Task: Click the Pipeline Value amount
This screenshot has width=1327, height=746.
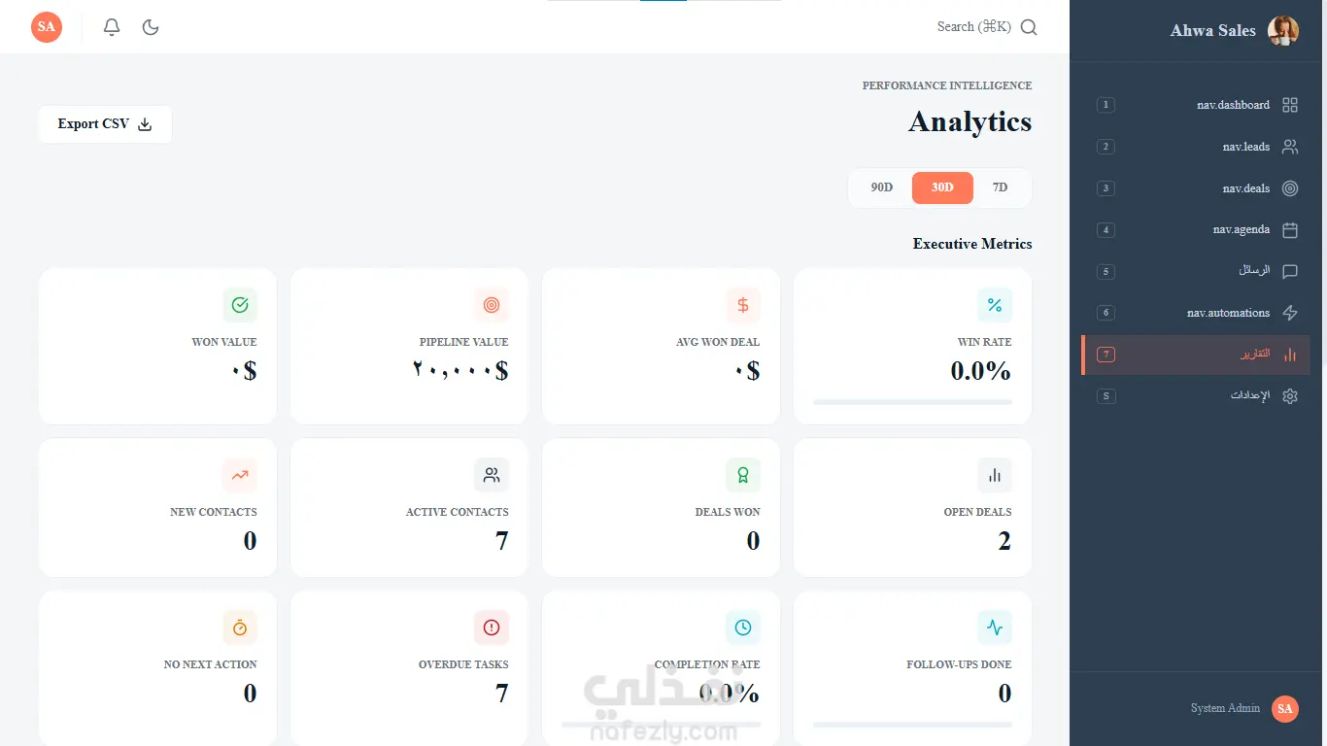Action: 460,371
